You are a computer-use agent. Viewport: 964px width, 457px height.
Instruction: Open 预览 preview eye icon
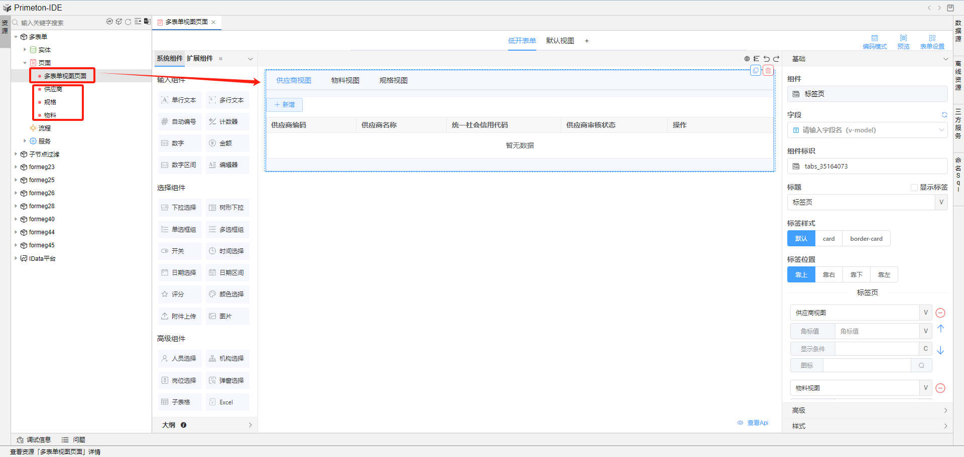pyautogui.click(x=903, y=42)
